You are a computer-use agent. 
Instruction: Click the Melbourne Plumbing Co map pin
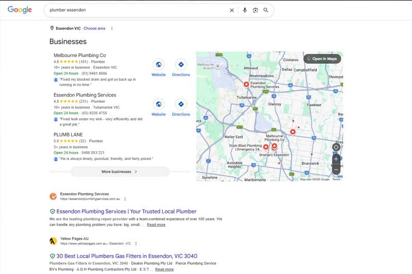(274, 147)
